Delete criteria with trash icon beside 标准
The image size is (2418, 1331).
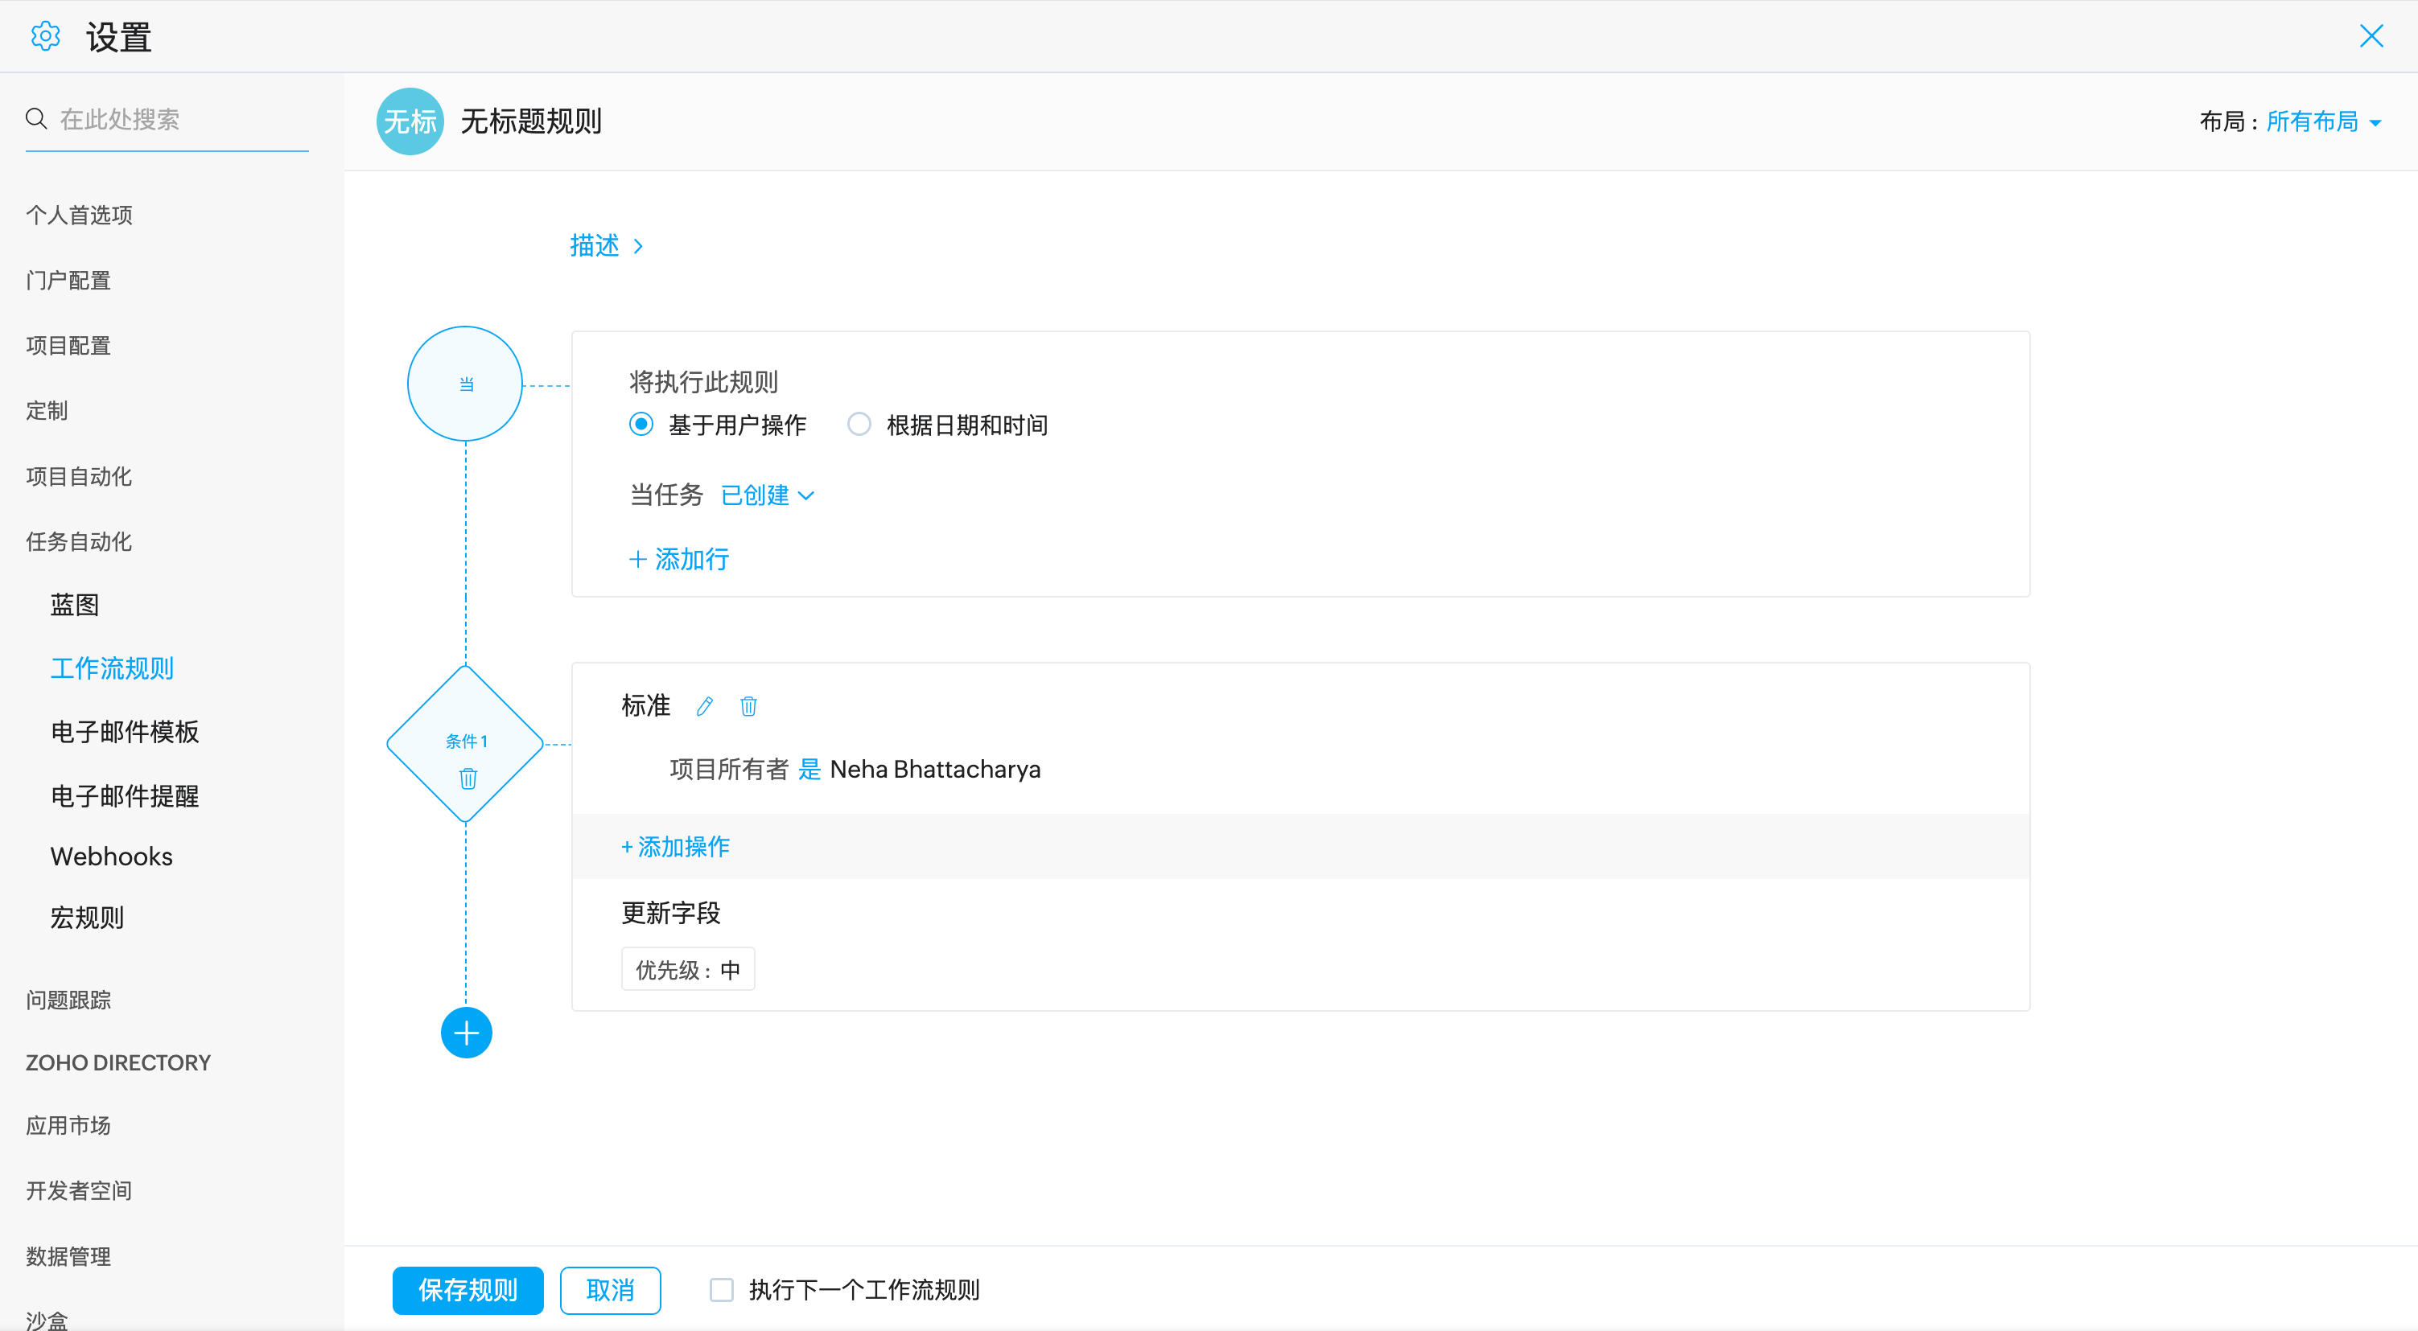[748, 706]
